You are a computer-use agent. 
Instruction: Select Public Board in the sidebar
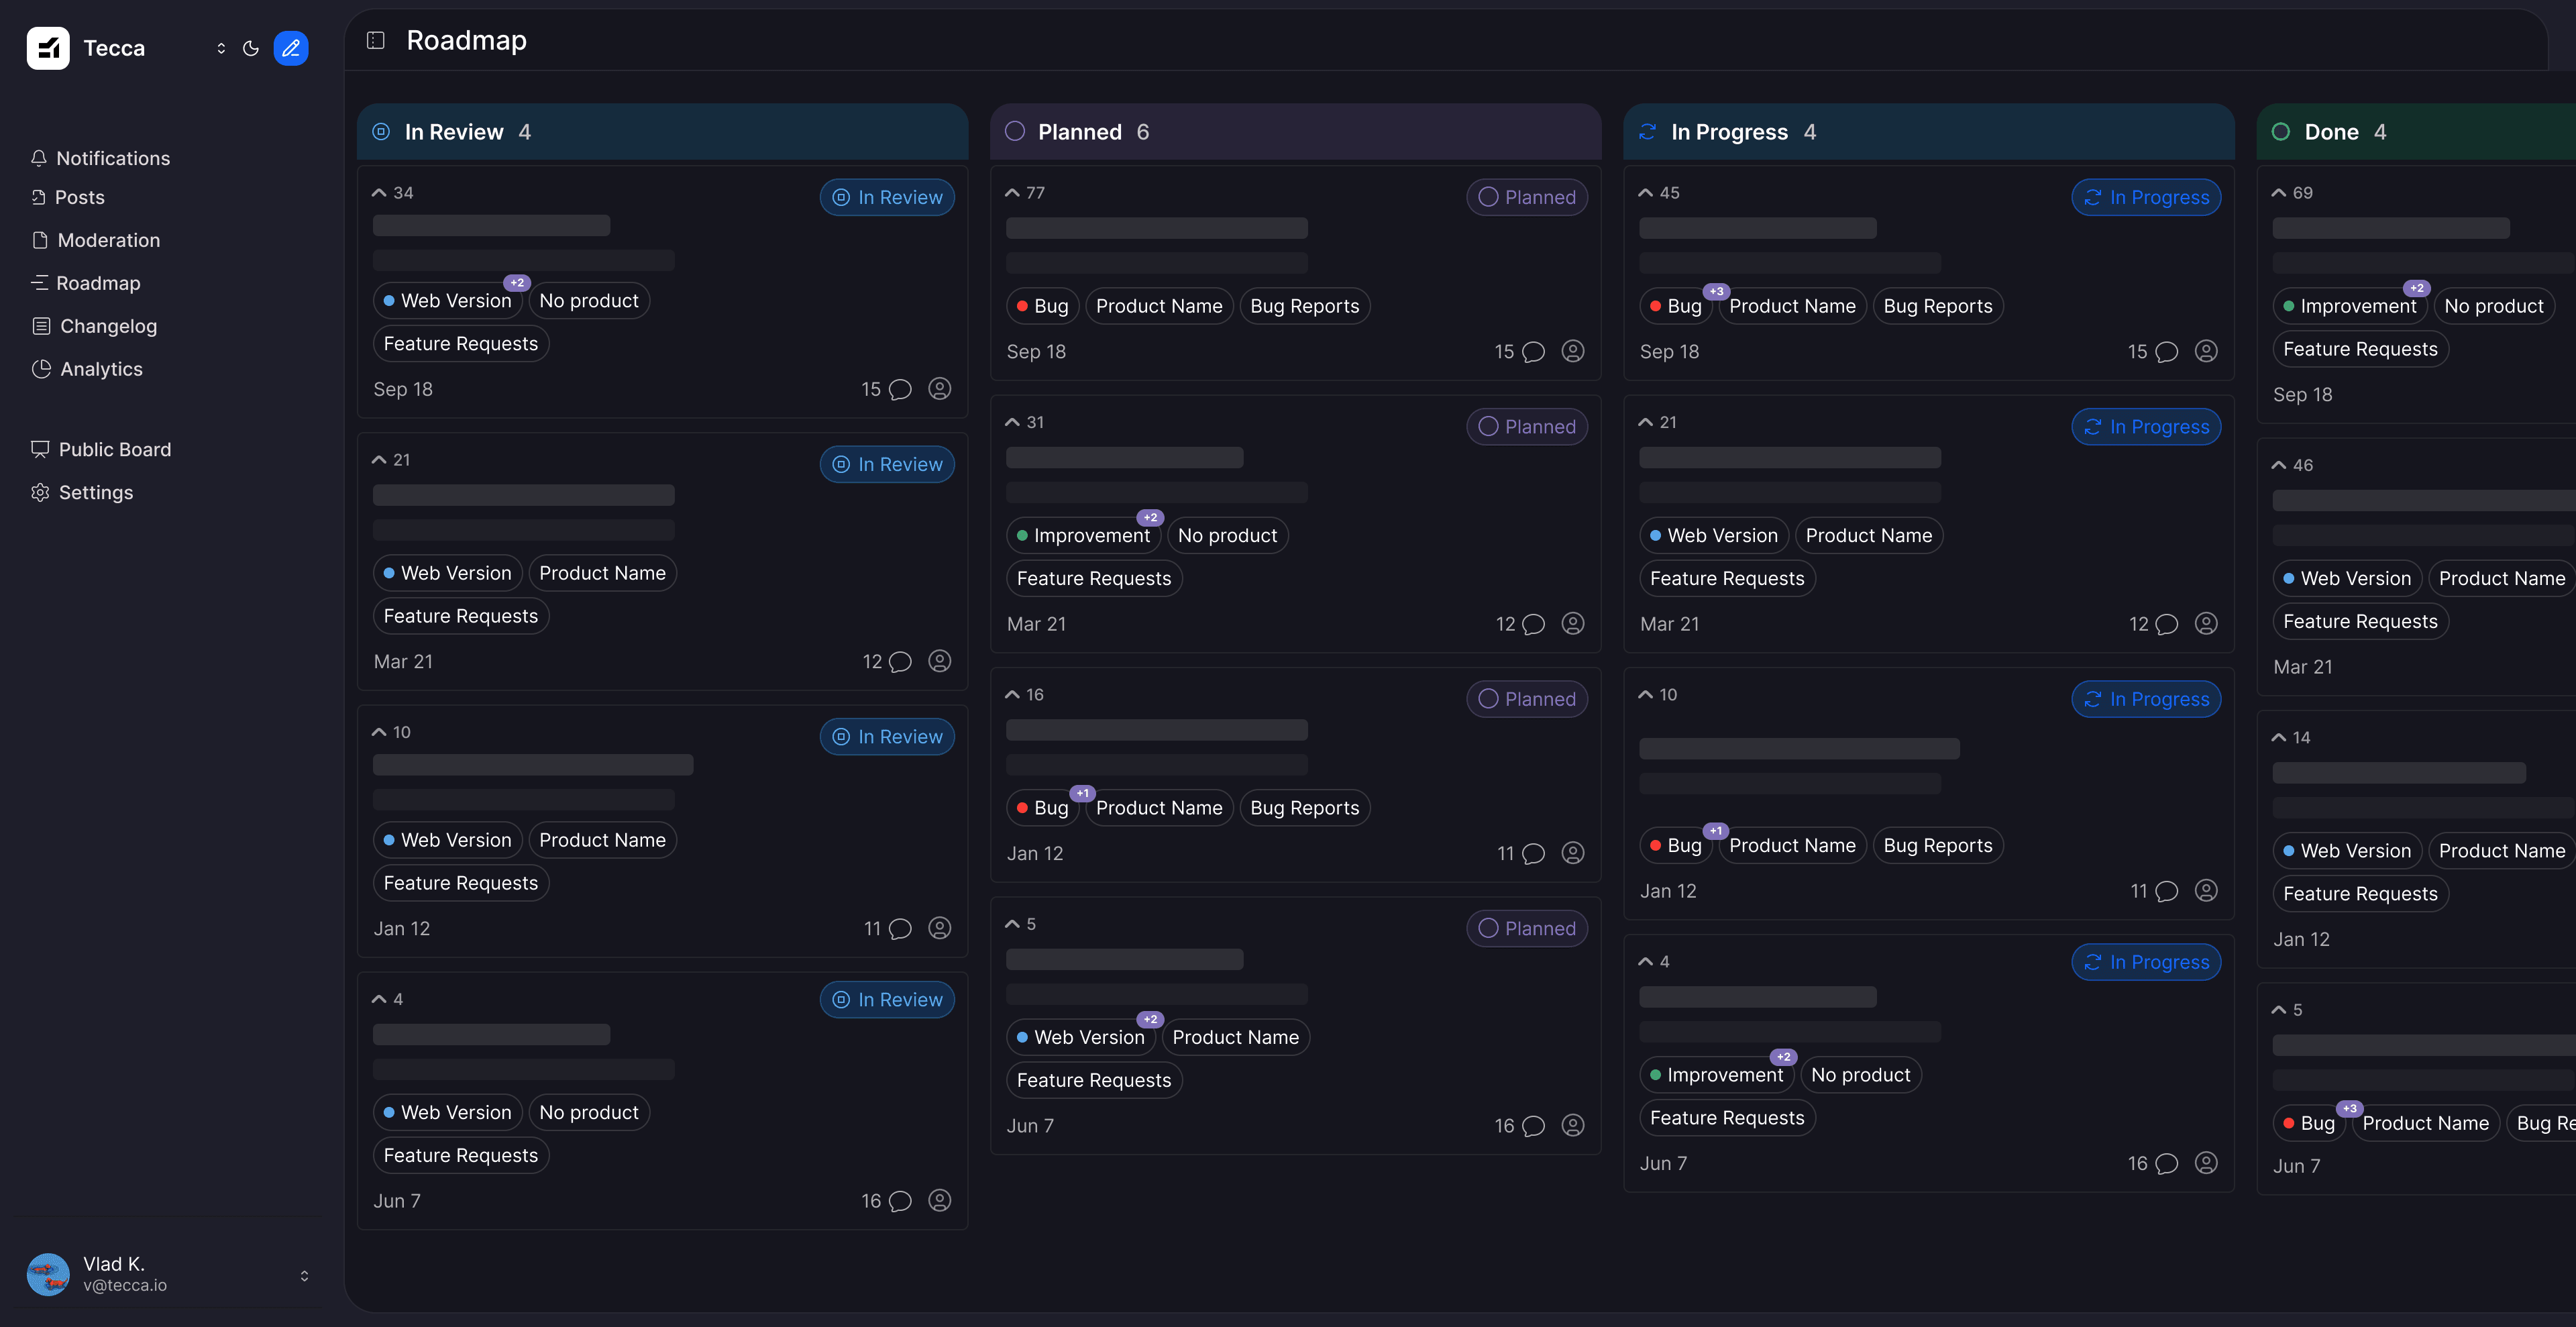pos(115,449)
